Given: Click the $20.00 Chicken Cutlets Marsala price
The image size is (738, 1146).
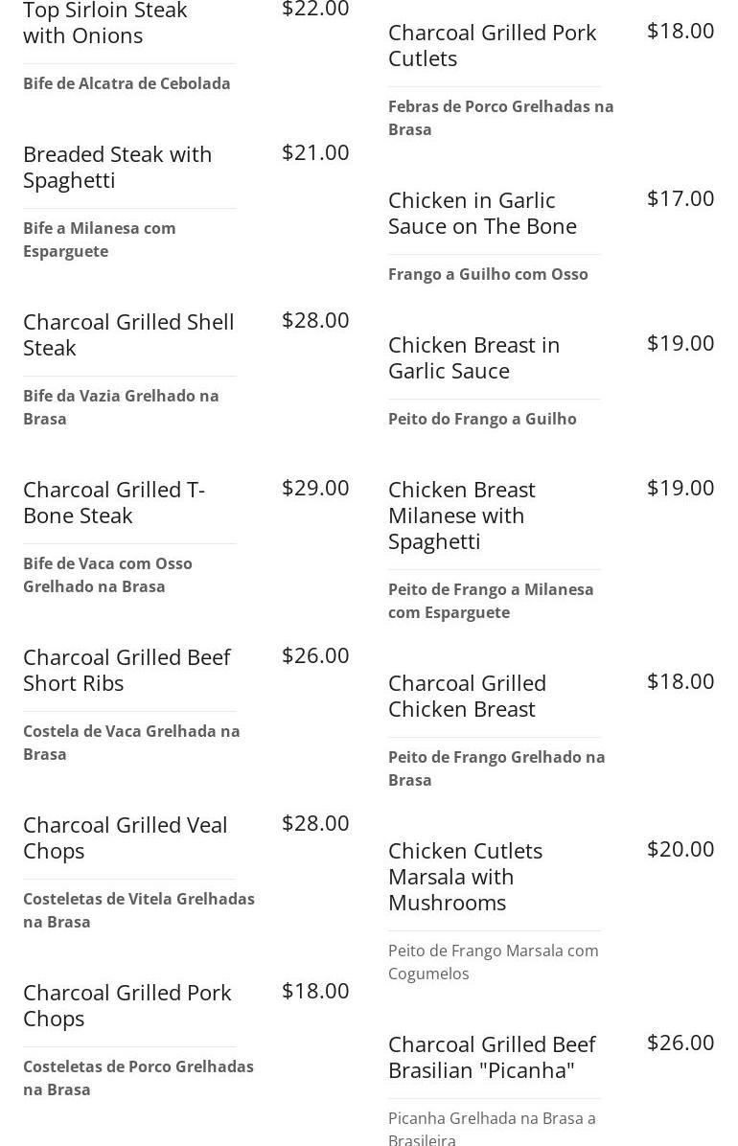Looking at the screenshot, I should point(680,849).
